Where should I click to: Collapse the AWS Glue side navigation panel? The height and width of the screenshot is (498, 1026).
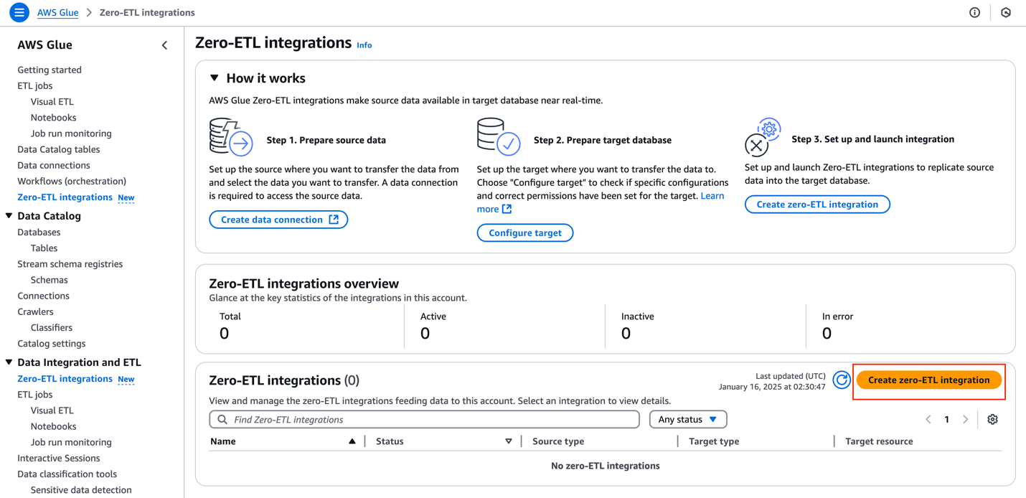[164, 45]
